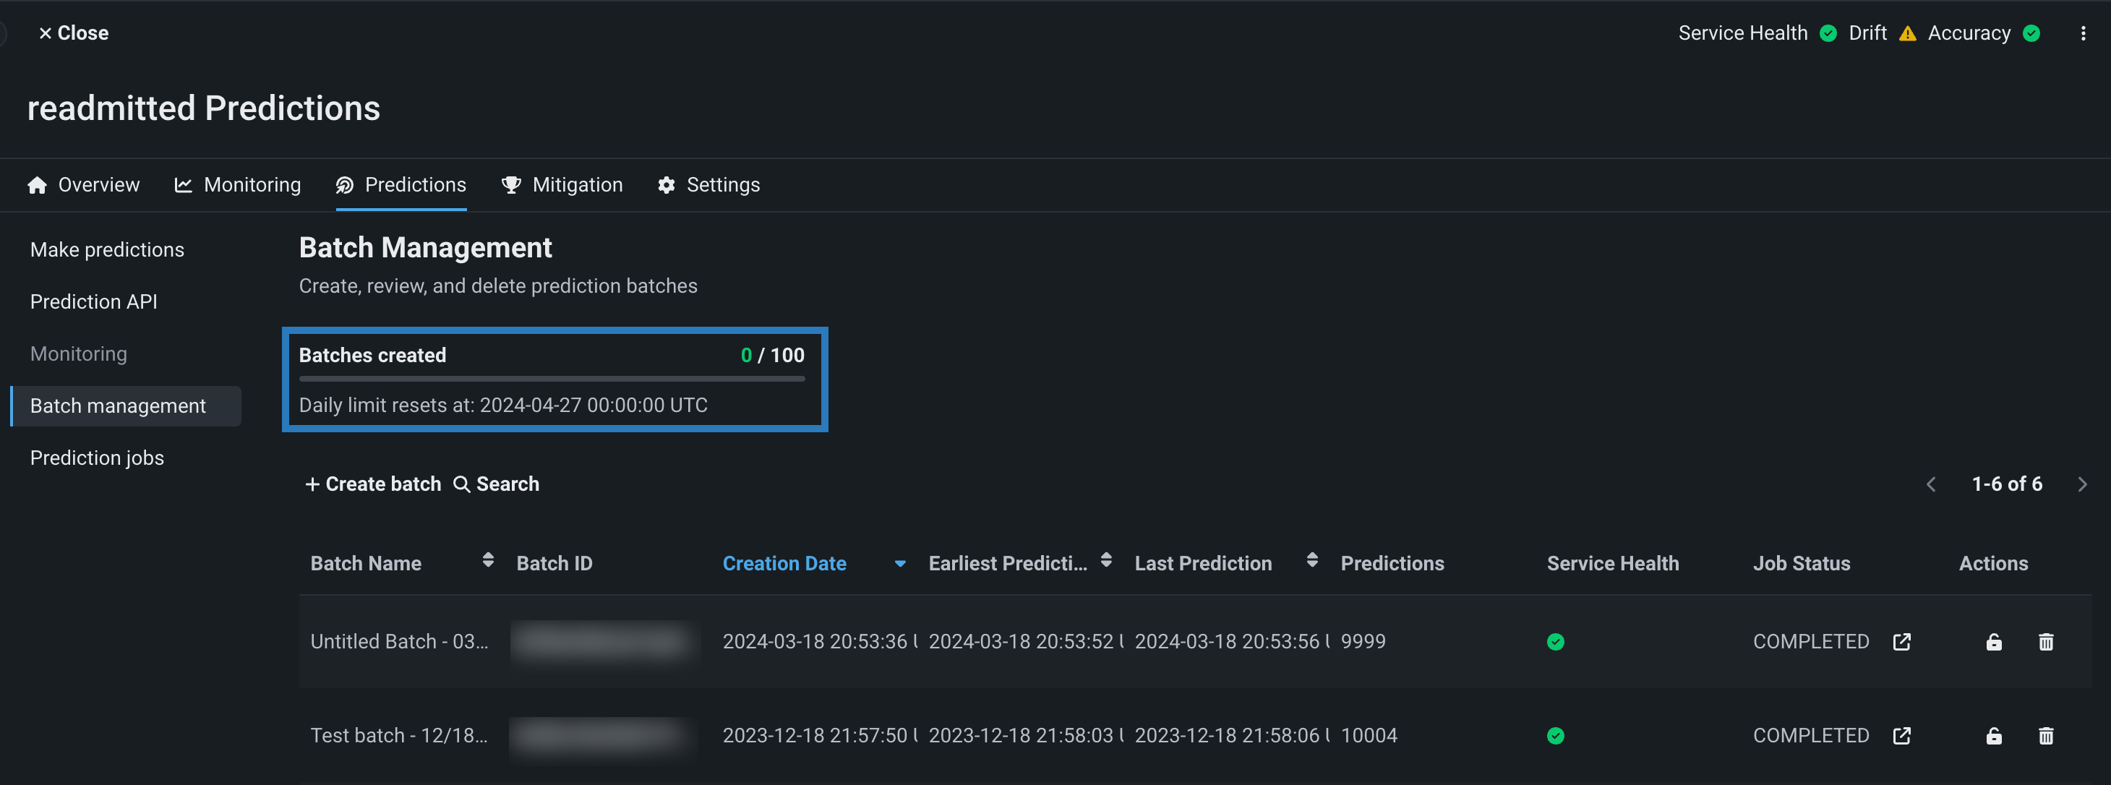2111x785 pixels.
Task: Click the Accuracy status check icon
Action: click(x=2031, y=33)
